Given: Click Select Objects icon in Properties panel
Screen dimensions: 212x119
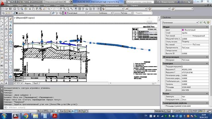Looking at the screenshot, I should 205,22.
